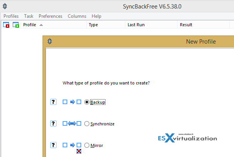This screenshot has width=234, height=157.
Task: Sort list by Type column header
Action: click(106, 25)
